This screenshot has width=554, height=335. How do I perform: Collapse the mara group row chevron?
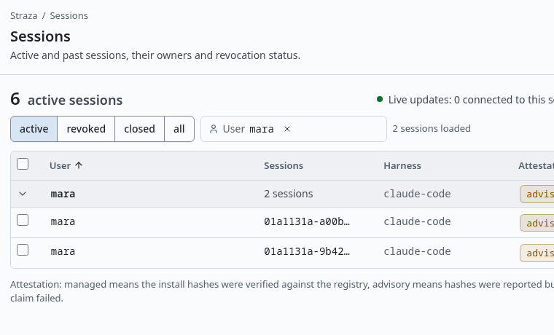pyautogui.click(x=23, y=194)
